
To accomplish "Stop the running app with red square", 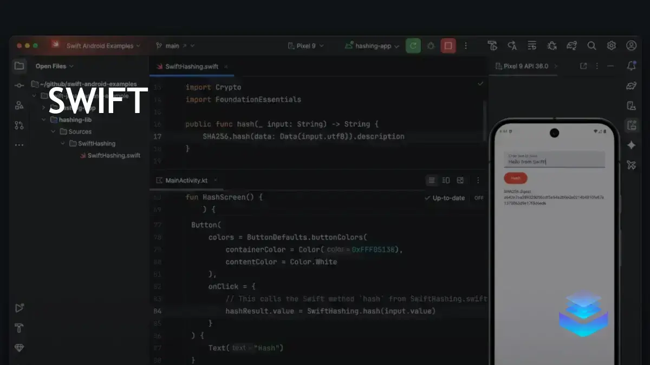I will click(448, 46).
